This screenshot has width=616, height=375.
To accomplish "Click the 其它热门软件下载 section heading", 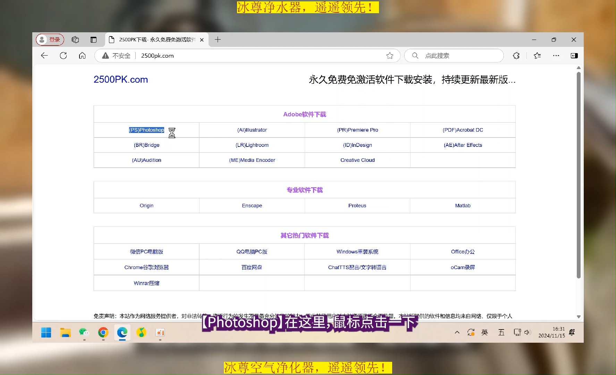I will [x=305, y=235].
